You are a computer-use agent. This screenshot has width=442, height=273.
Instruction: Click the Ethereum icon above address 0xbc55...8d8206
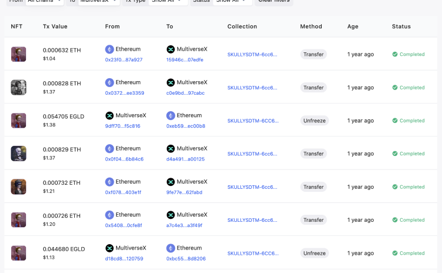170,248
